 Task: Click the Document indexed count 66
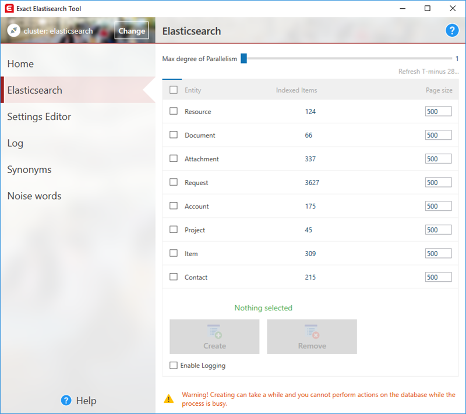coord(308,136)
